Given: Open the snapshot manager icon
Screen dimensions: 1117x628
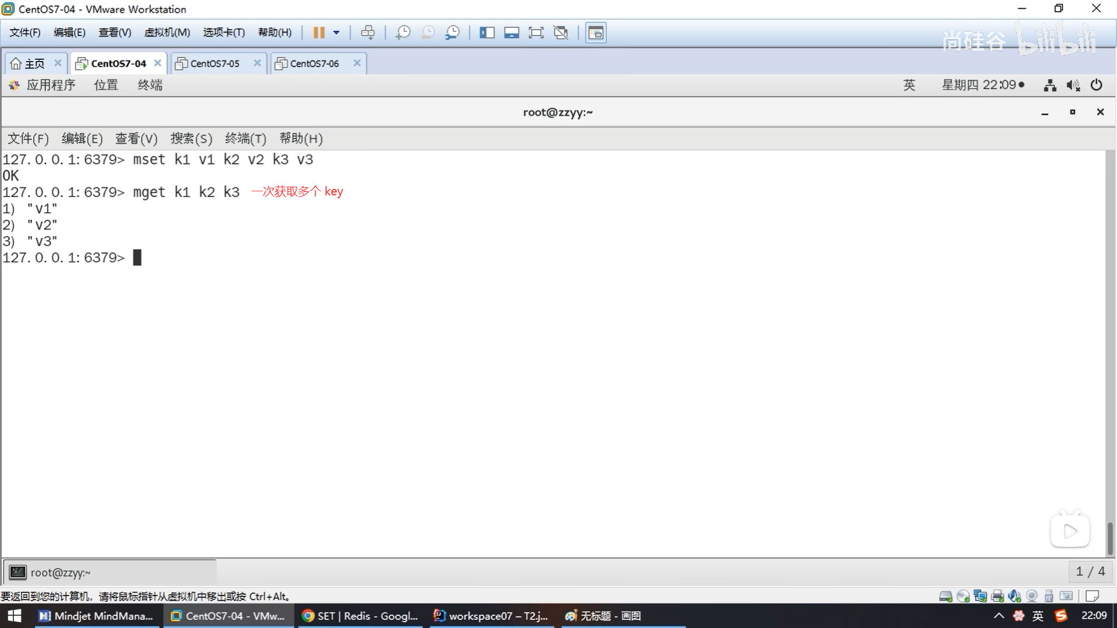Looking at the screenshot, I should (452, 33).
